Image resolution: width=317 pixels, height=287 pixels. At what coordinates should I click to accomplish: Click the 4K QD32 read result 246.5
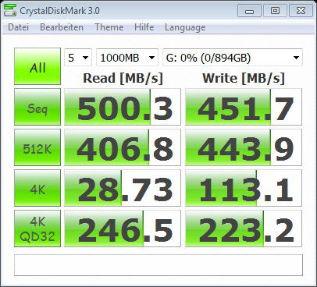coord(123,229)
